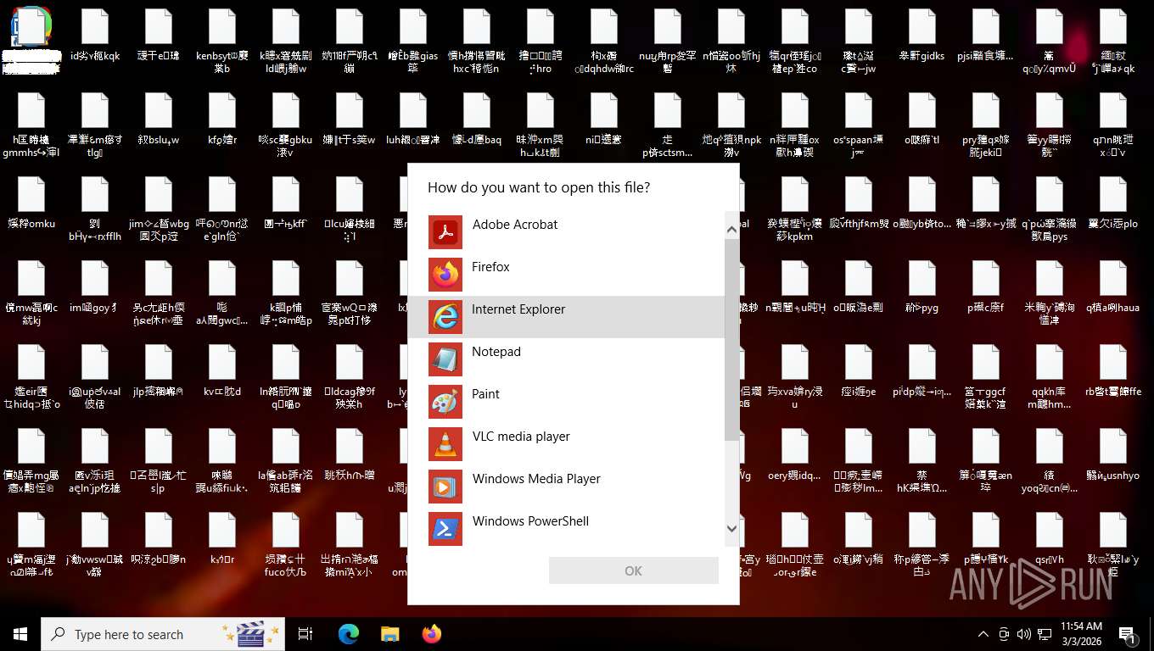
Task: Pick the Internet Explorer icon
Action: point(445,317)
